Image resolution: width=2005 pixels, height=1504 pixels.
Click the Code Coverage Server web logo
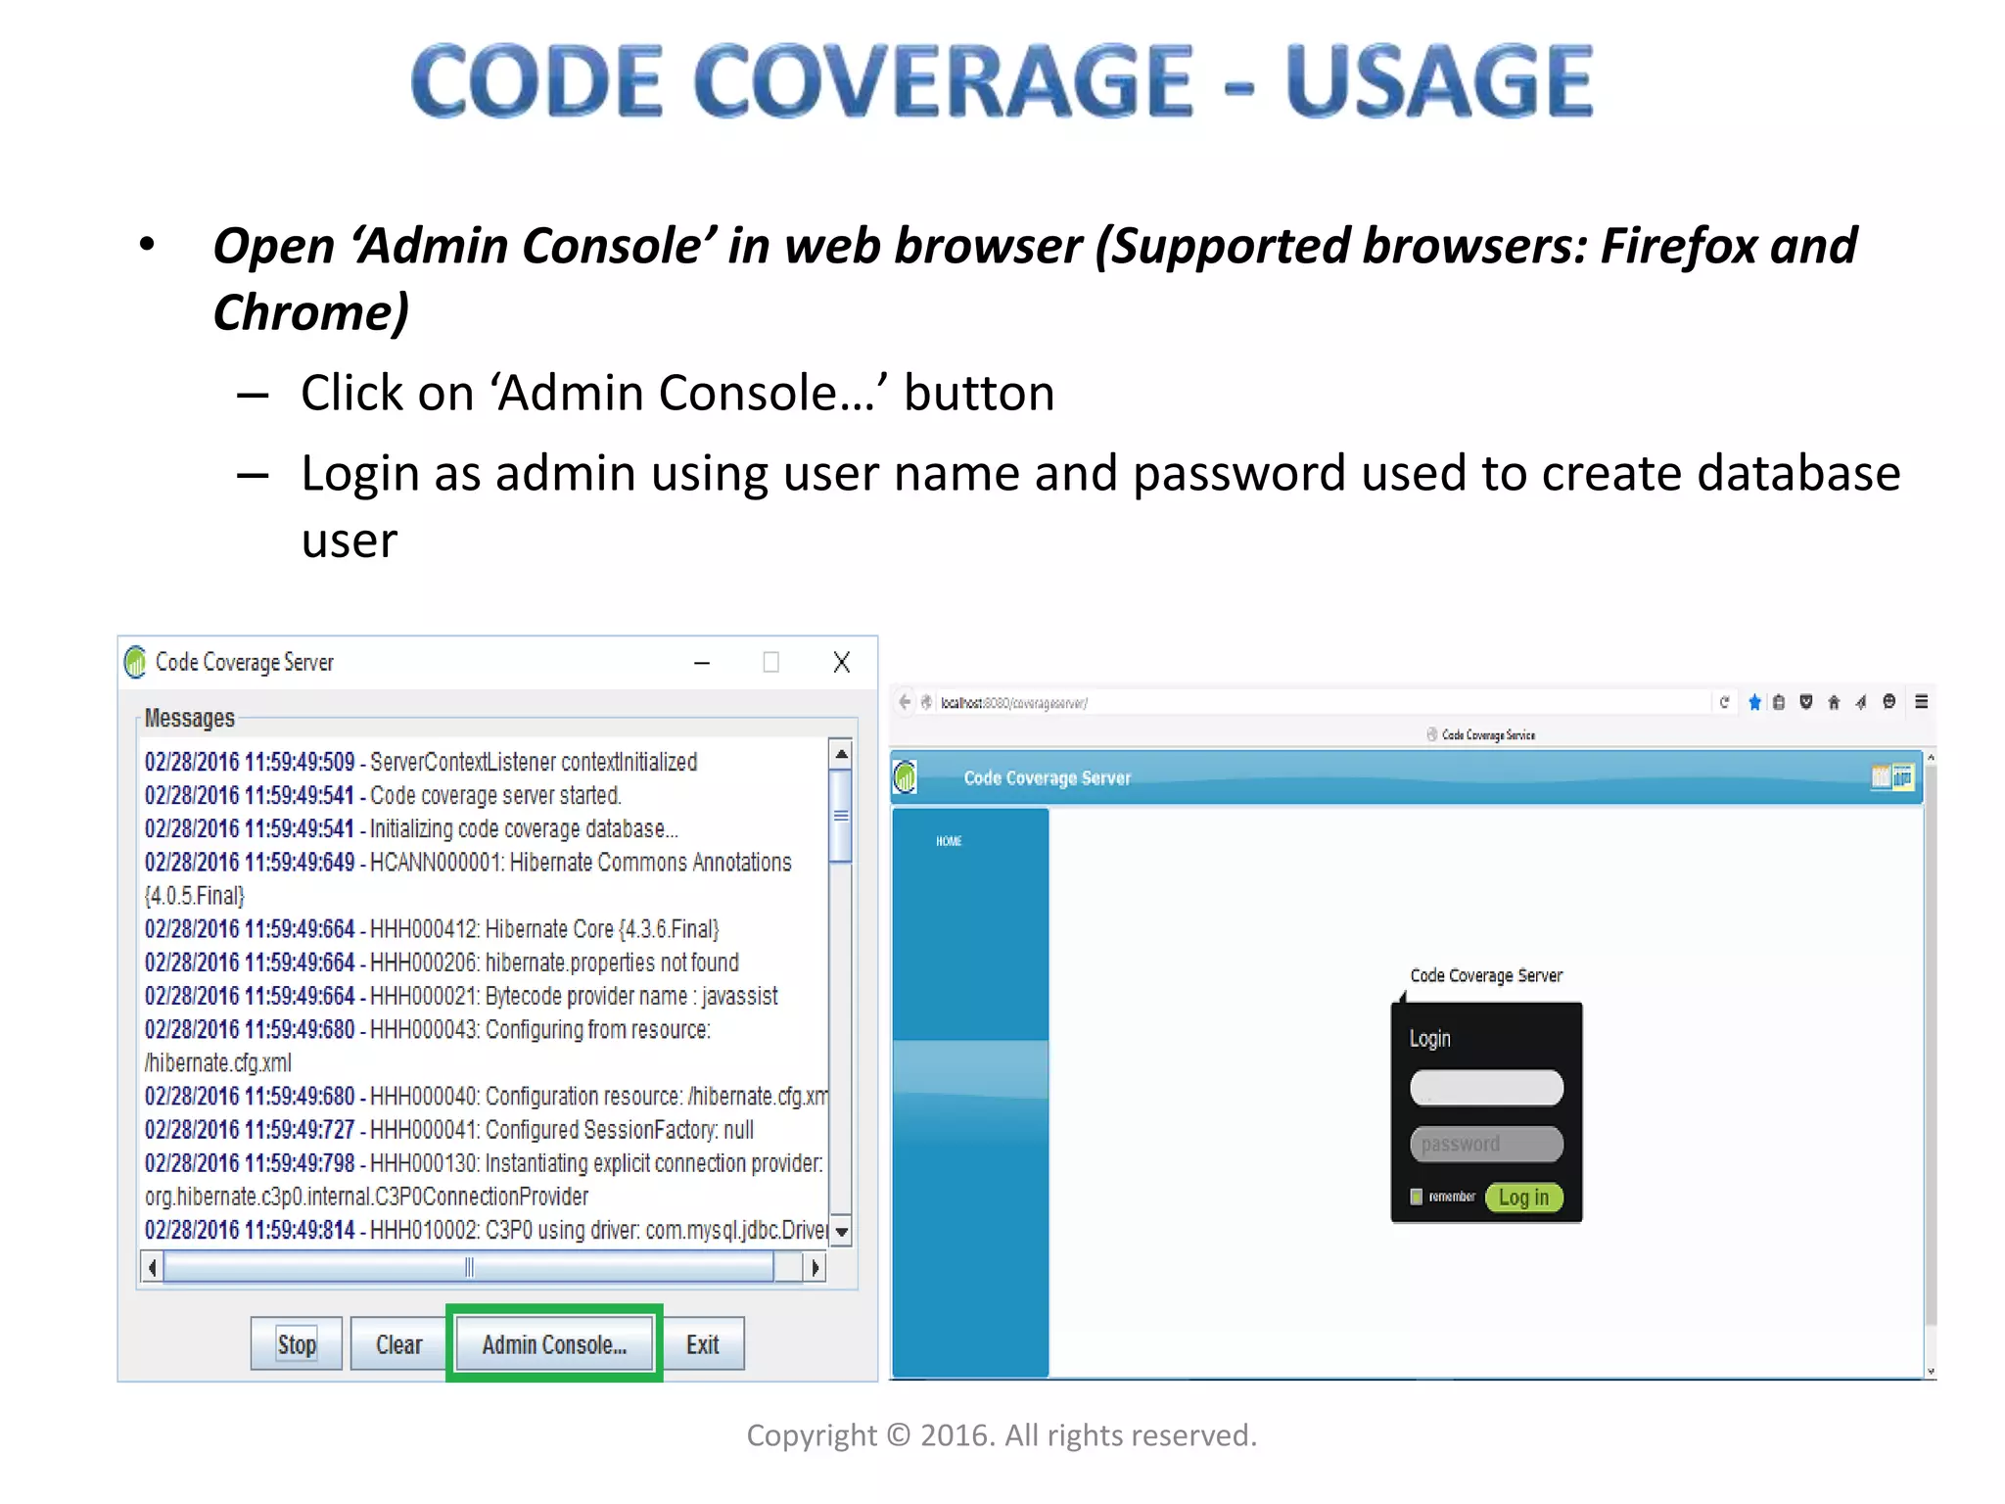tap(906, 777)
